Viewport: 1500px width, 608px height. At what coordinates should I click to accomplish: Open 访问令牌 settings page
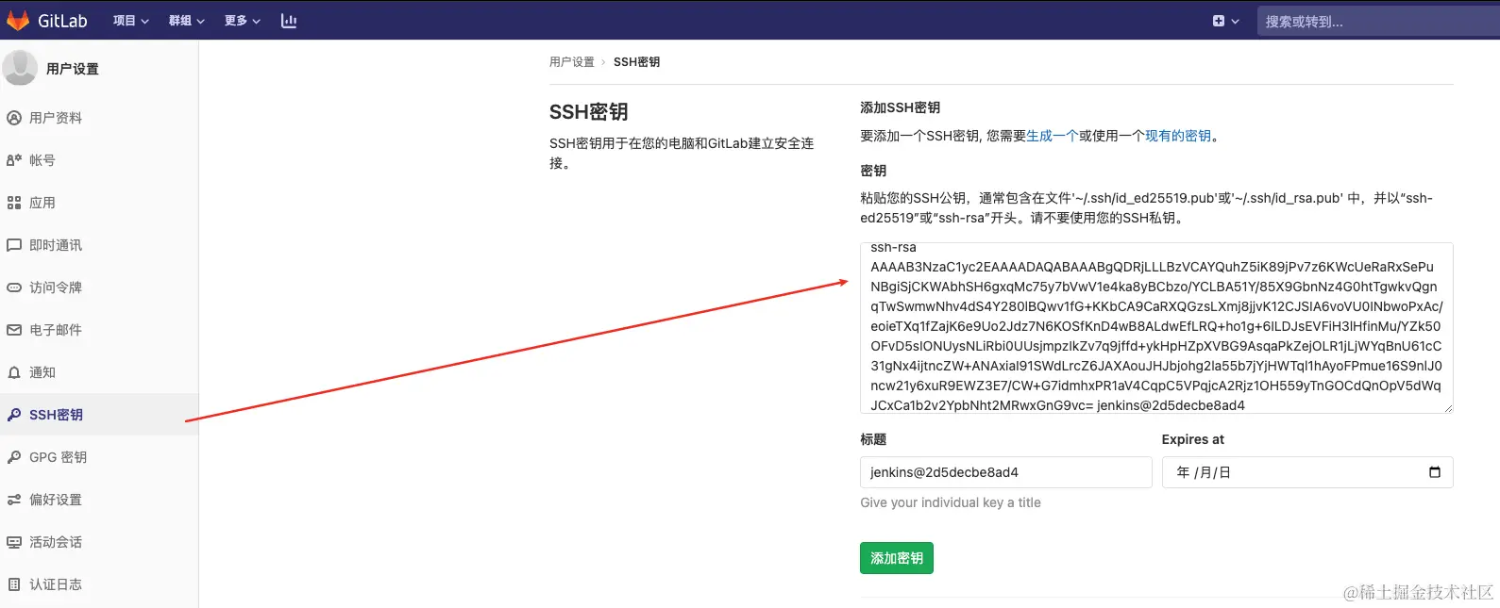click(x=99, y=288)
